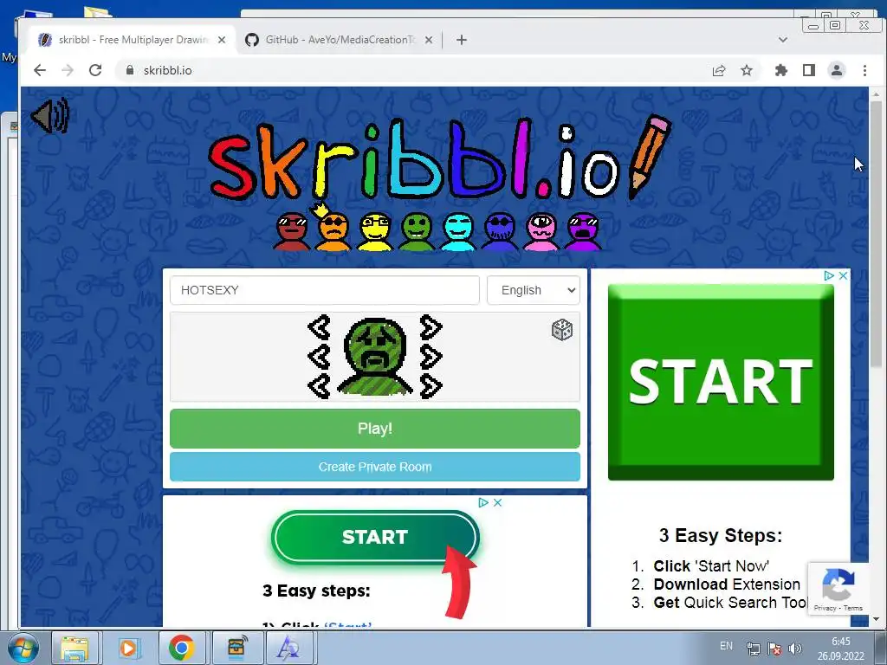The image size is (887, 665).
Task: Click the taskbar icon beside the chest
Action: 288,648
